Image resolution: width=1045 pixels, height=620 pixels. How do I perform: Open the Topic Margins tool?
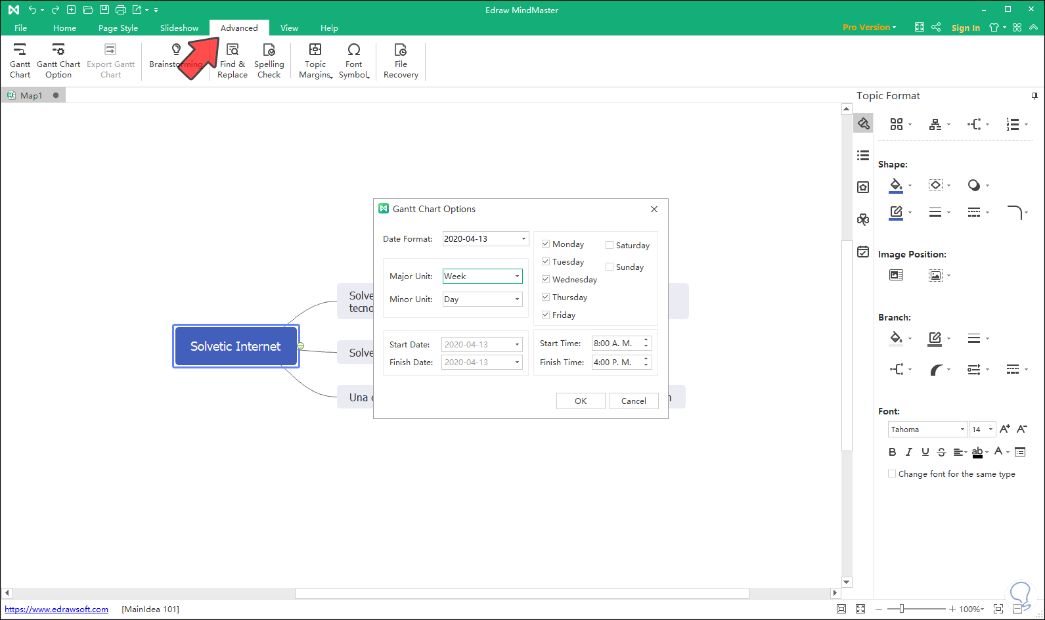[x=315, y=60]
